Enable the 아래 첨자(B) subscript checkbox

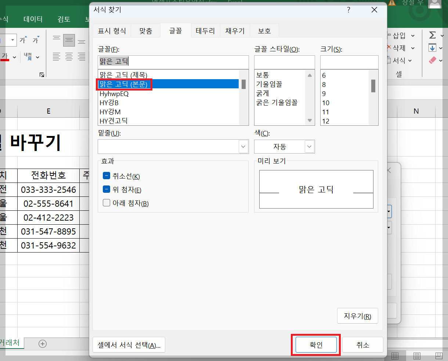107,203
